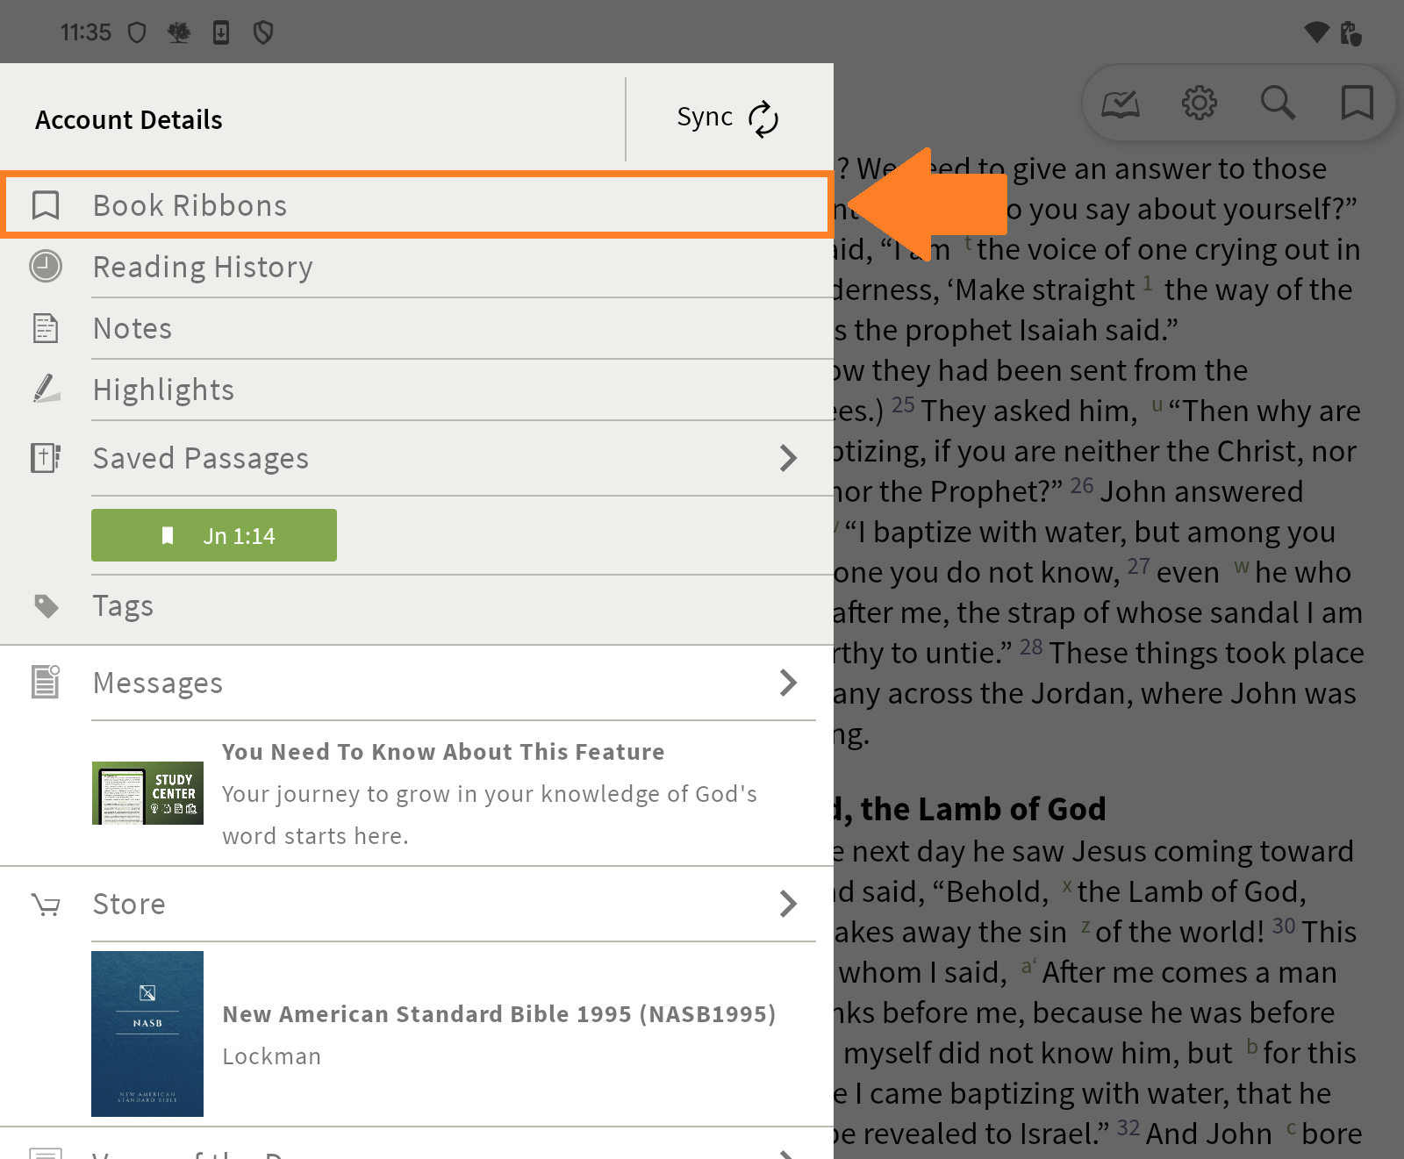Select Highlights from the menu
The width and height of the screenshot is (1404, 1159).
coord(164,390)
